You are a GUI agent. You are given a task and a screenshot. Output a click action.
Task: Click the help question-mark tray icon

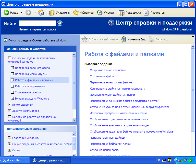click(170, 160)
